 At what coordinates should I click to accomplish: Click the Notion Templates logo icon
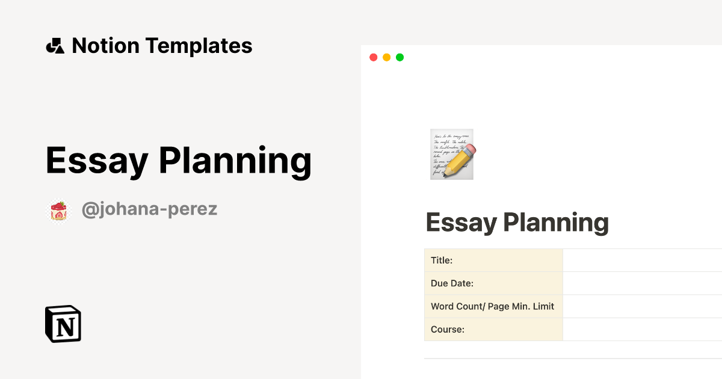tap(55, 45)
